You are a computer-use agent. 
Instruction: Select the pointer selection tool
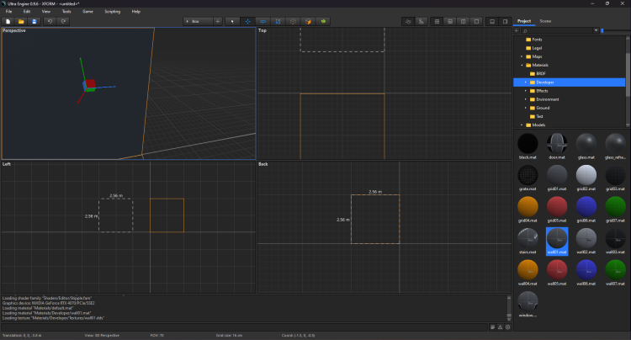[x=232, y=20]
